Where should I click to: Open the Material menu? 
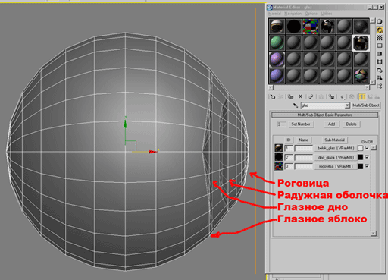tap(274, 14)
